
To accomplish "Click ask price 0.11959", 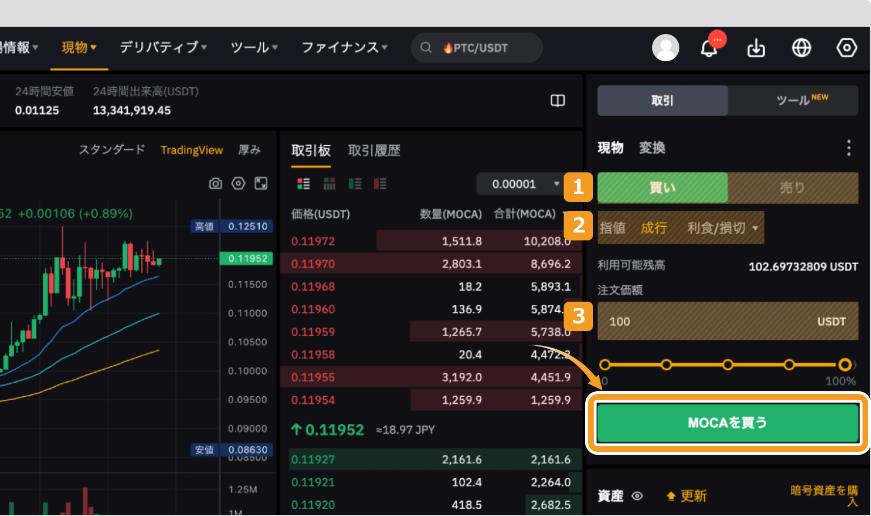I will point(313,332).
